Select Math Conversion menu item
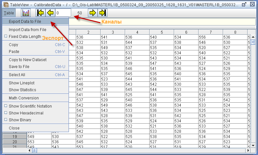 [24, 98]
